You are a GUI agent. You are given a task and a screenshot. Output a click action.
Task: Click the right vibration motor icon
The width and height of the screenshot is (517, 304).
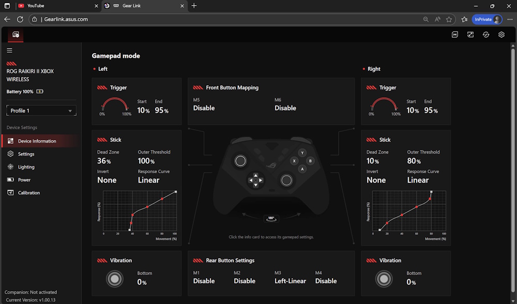pos(384,279)
